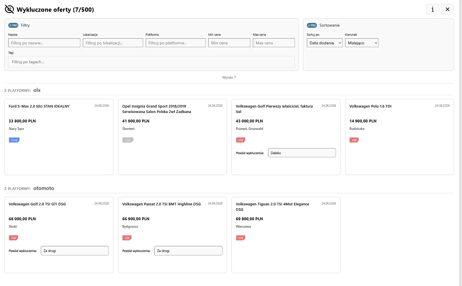The width and height of the screenshot is (462, 286).
Task: Click the Max cena input
Action: 274,43
